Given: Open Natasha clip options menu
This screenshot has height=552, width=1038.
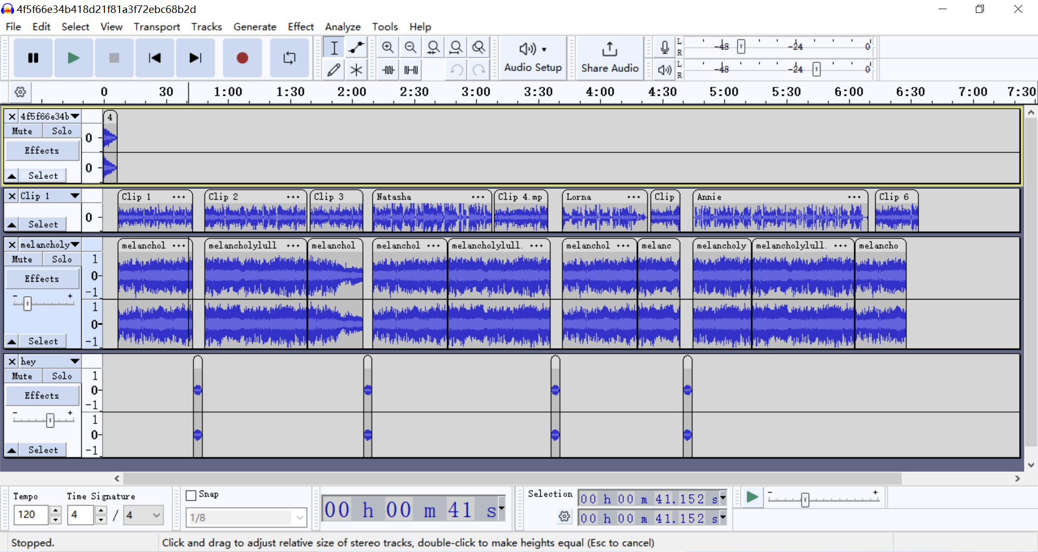Looking at the screenshot, I should tap(478, 197).
